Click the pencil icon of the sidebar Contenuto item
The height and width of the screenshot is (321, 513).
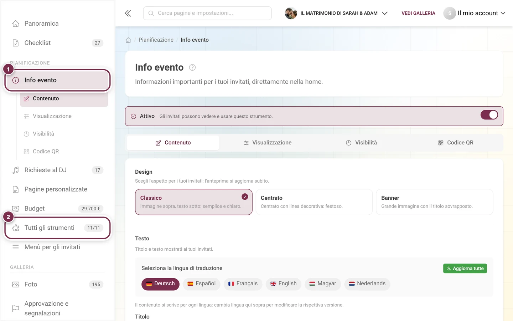(x=26, y=98)
